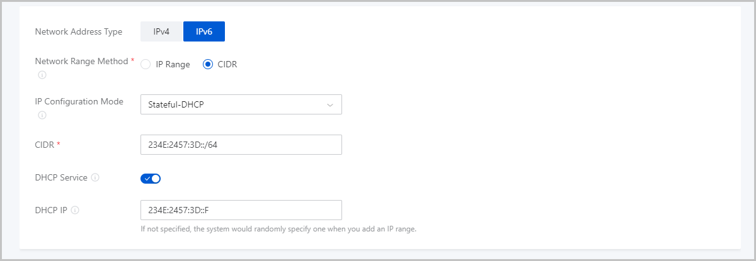Viewport: 756px width, 261px height.
Task: Click the hint text below the DHCP IP field
Action: [x=278, y=229]
